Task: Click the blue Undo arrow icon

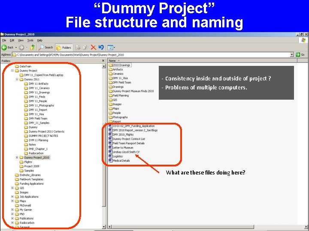Action: pos(101,47)
